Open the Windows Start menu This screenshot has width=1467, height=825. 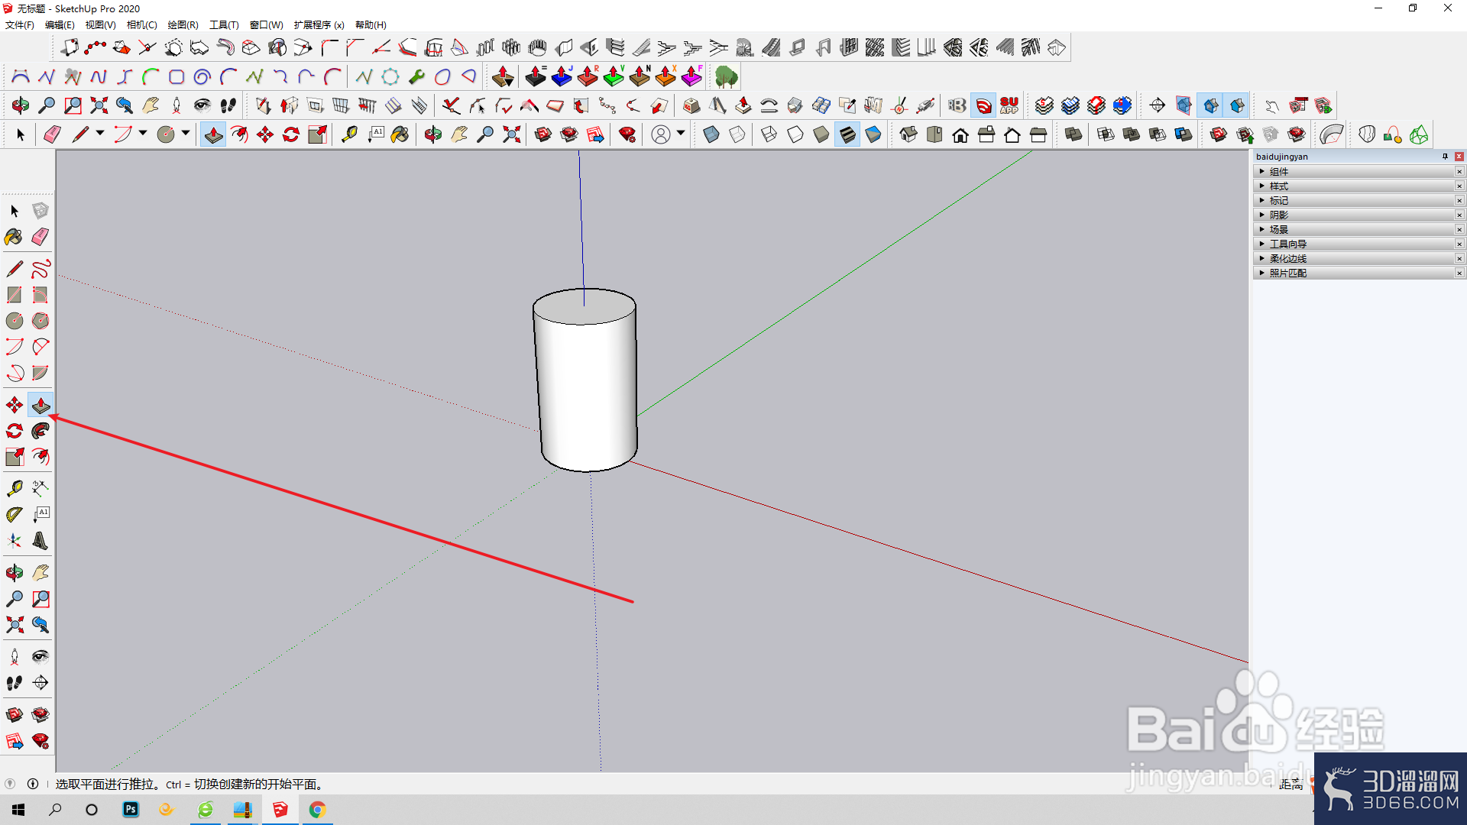click(18, 810)
